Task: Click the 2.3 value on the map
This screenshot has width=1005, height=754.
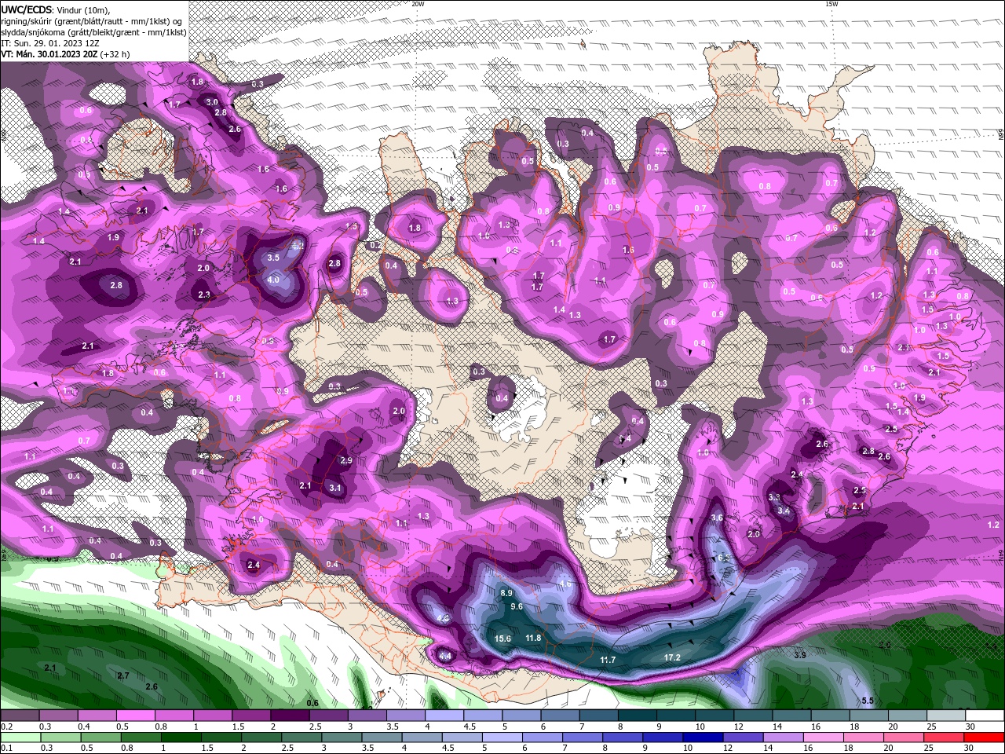Action: 204,295
